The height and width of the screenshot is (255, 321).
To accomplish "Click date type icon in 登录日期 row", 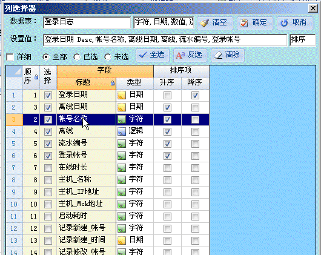I will [x=122, y=95].
